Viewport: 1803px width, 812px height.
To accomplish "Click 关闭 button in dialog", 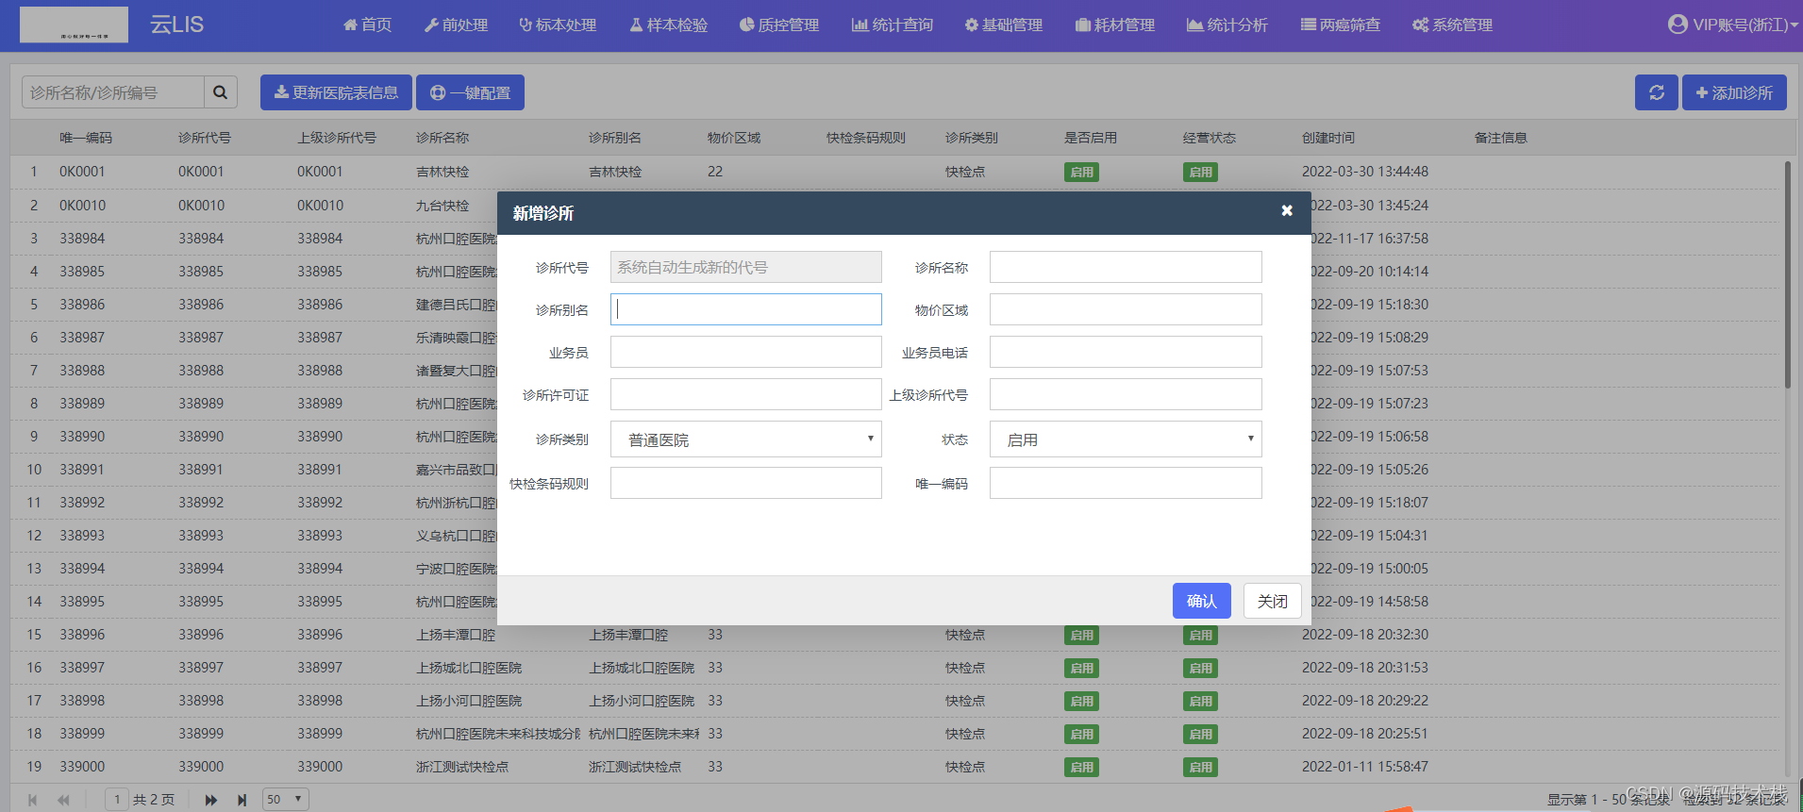I will tap(1272, 601).
